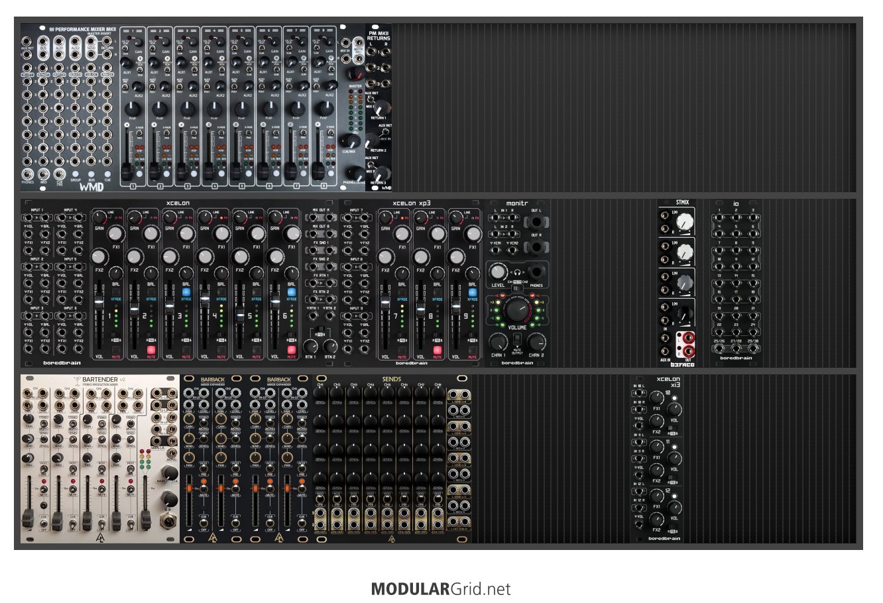Image resolution: width=883 pixels, height=603 pixels.
Task: Toggle Xcelon channel 1 XFADE button
Action: pos(115,292)
